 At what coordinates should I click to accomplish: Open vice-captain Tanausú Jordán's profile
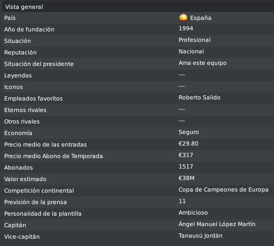(x=201, y=236)
